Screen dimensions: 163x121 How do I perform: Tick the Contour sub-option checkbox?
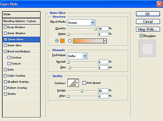tap(9, 57)
